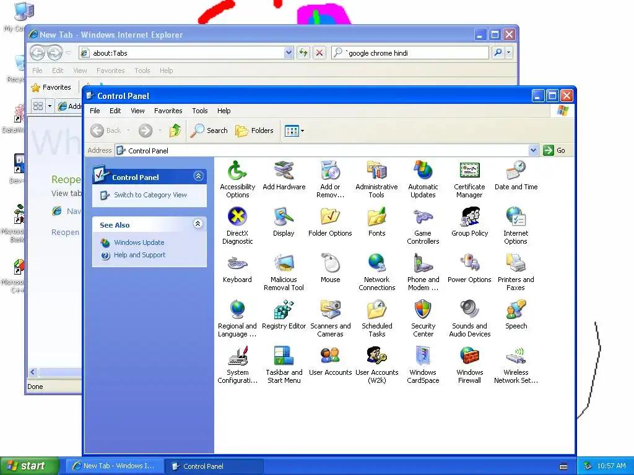Screen dimensions: 634x475
Task: Open Accessibility Options in Control Panel
Action: tap(237, 179)
